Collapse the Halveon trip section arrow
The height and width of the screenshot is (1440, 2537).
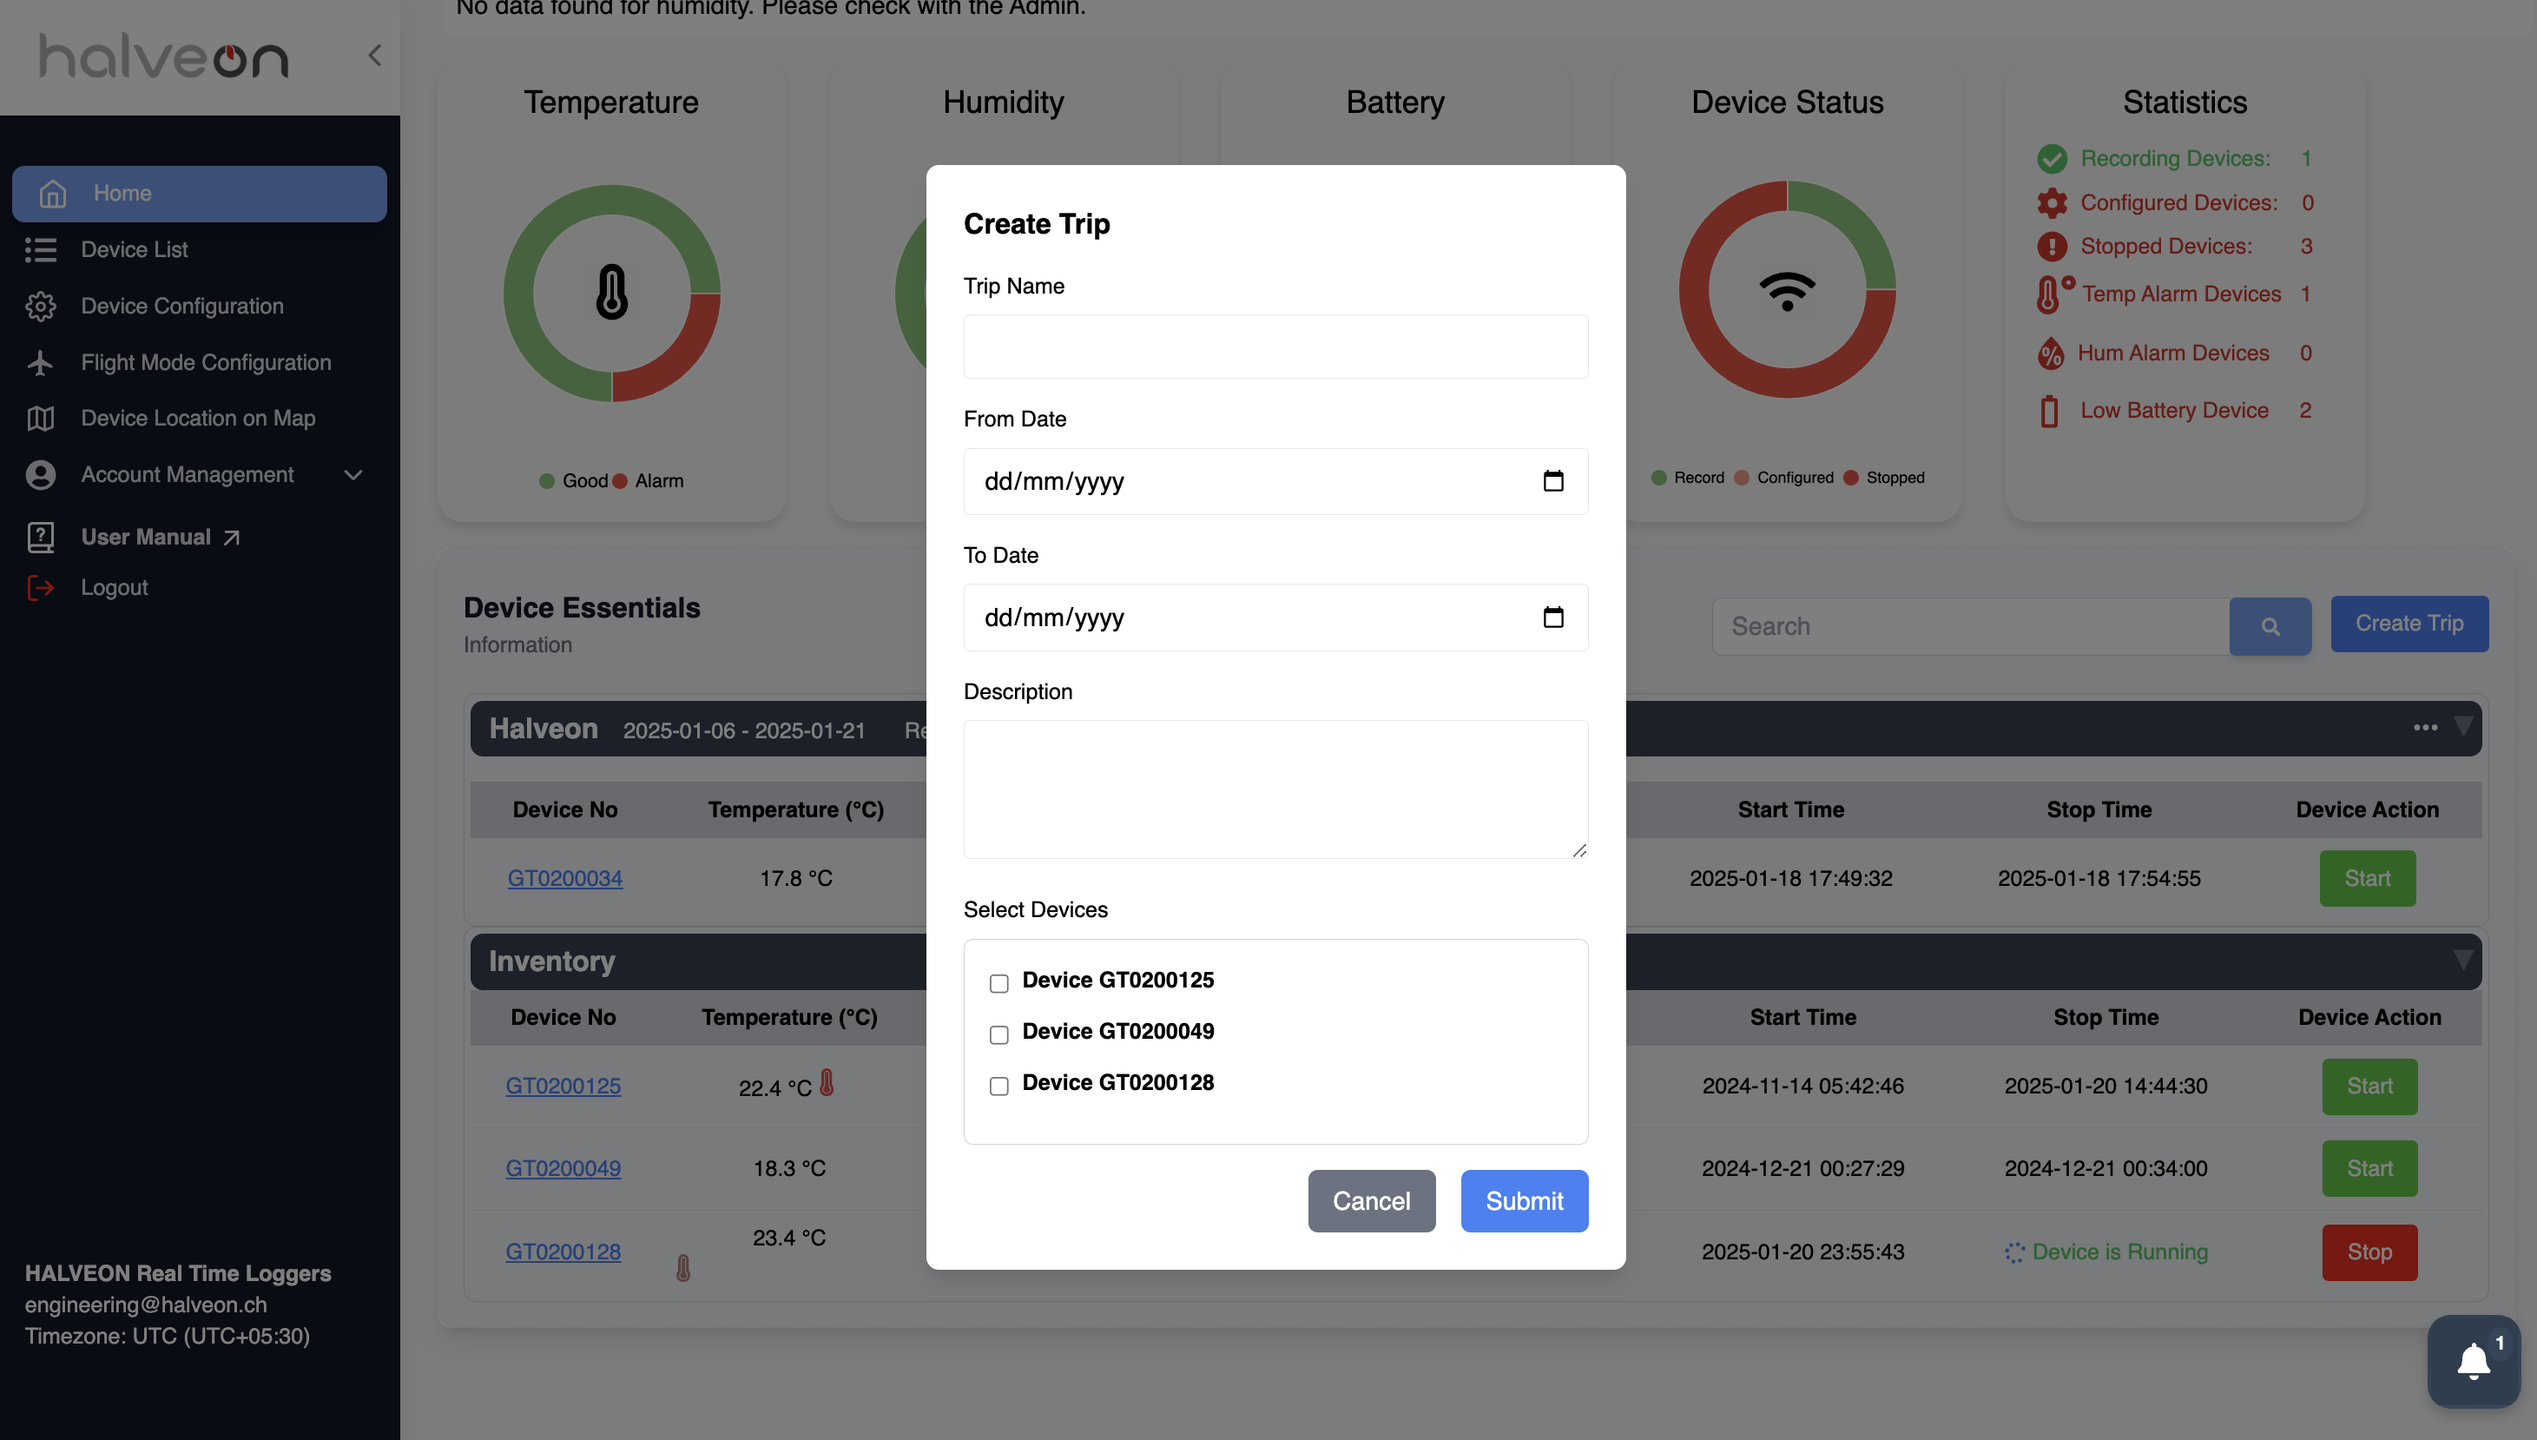click(2463, 727)
